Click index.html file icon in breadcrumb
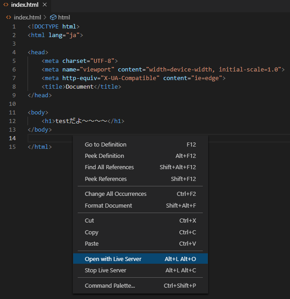 (x=9, y=17)
